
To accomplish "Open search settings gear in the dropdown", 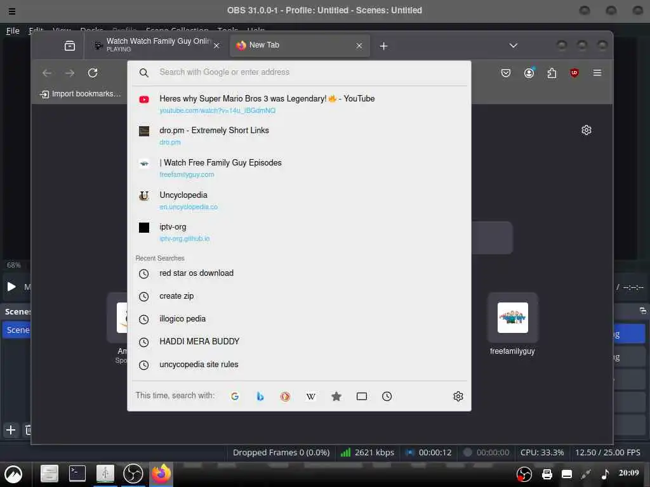I will [458, 396].
